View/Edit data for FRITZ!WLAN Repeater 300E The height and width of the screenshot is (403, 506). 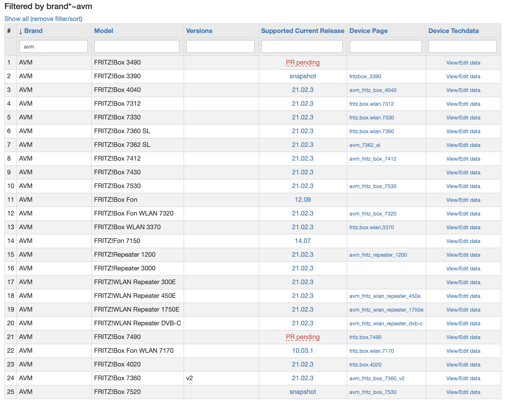pos(463,282)
